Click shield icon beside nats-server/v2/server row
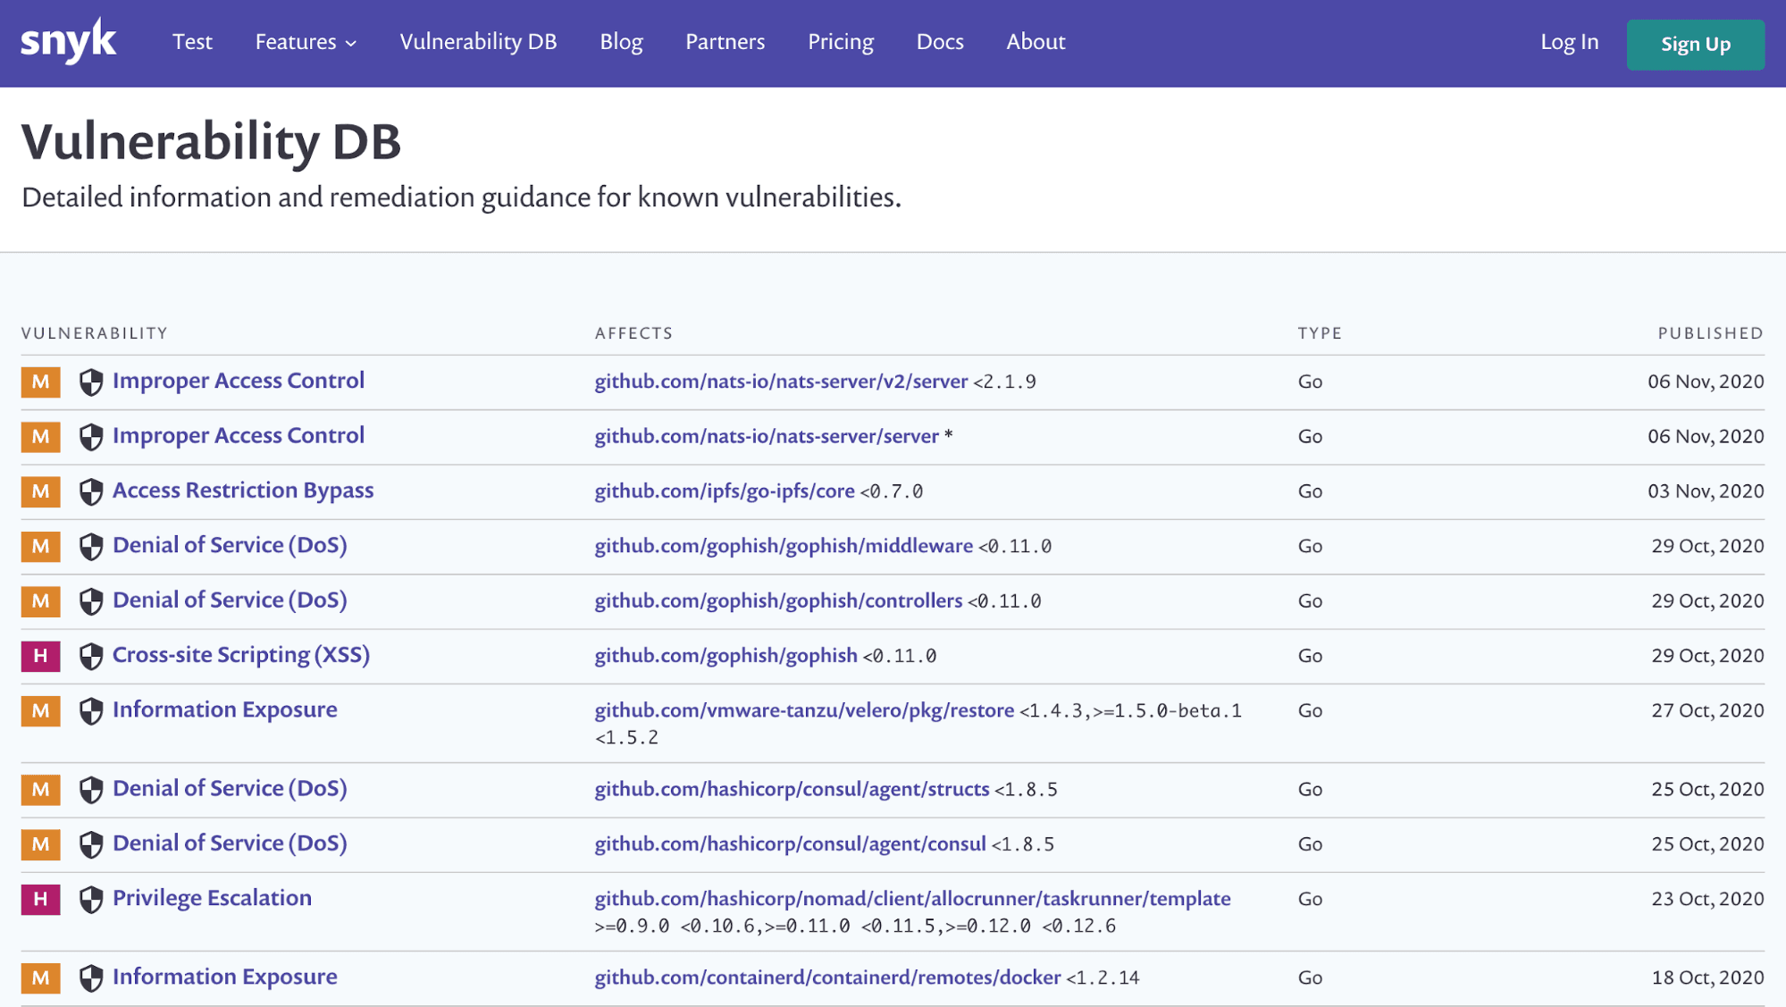 click(x=91, y=382)
